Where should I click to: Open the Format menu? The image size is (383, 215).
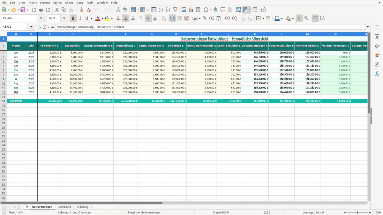click(45, 3)
